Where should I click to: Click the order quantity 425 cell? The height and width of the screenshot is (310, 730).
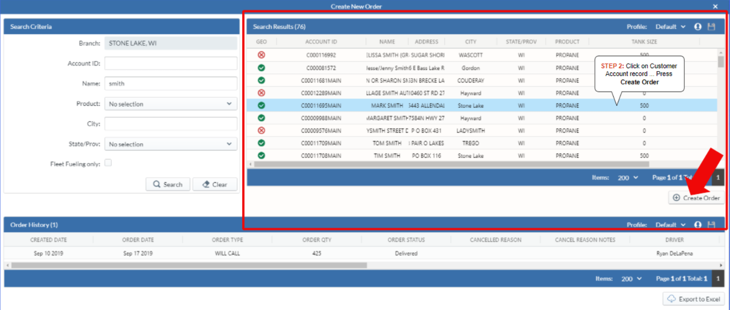tap(317, 253)
